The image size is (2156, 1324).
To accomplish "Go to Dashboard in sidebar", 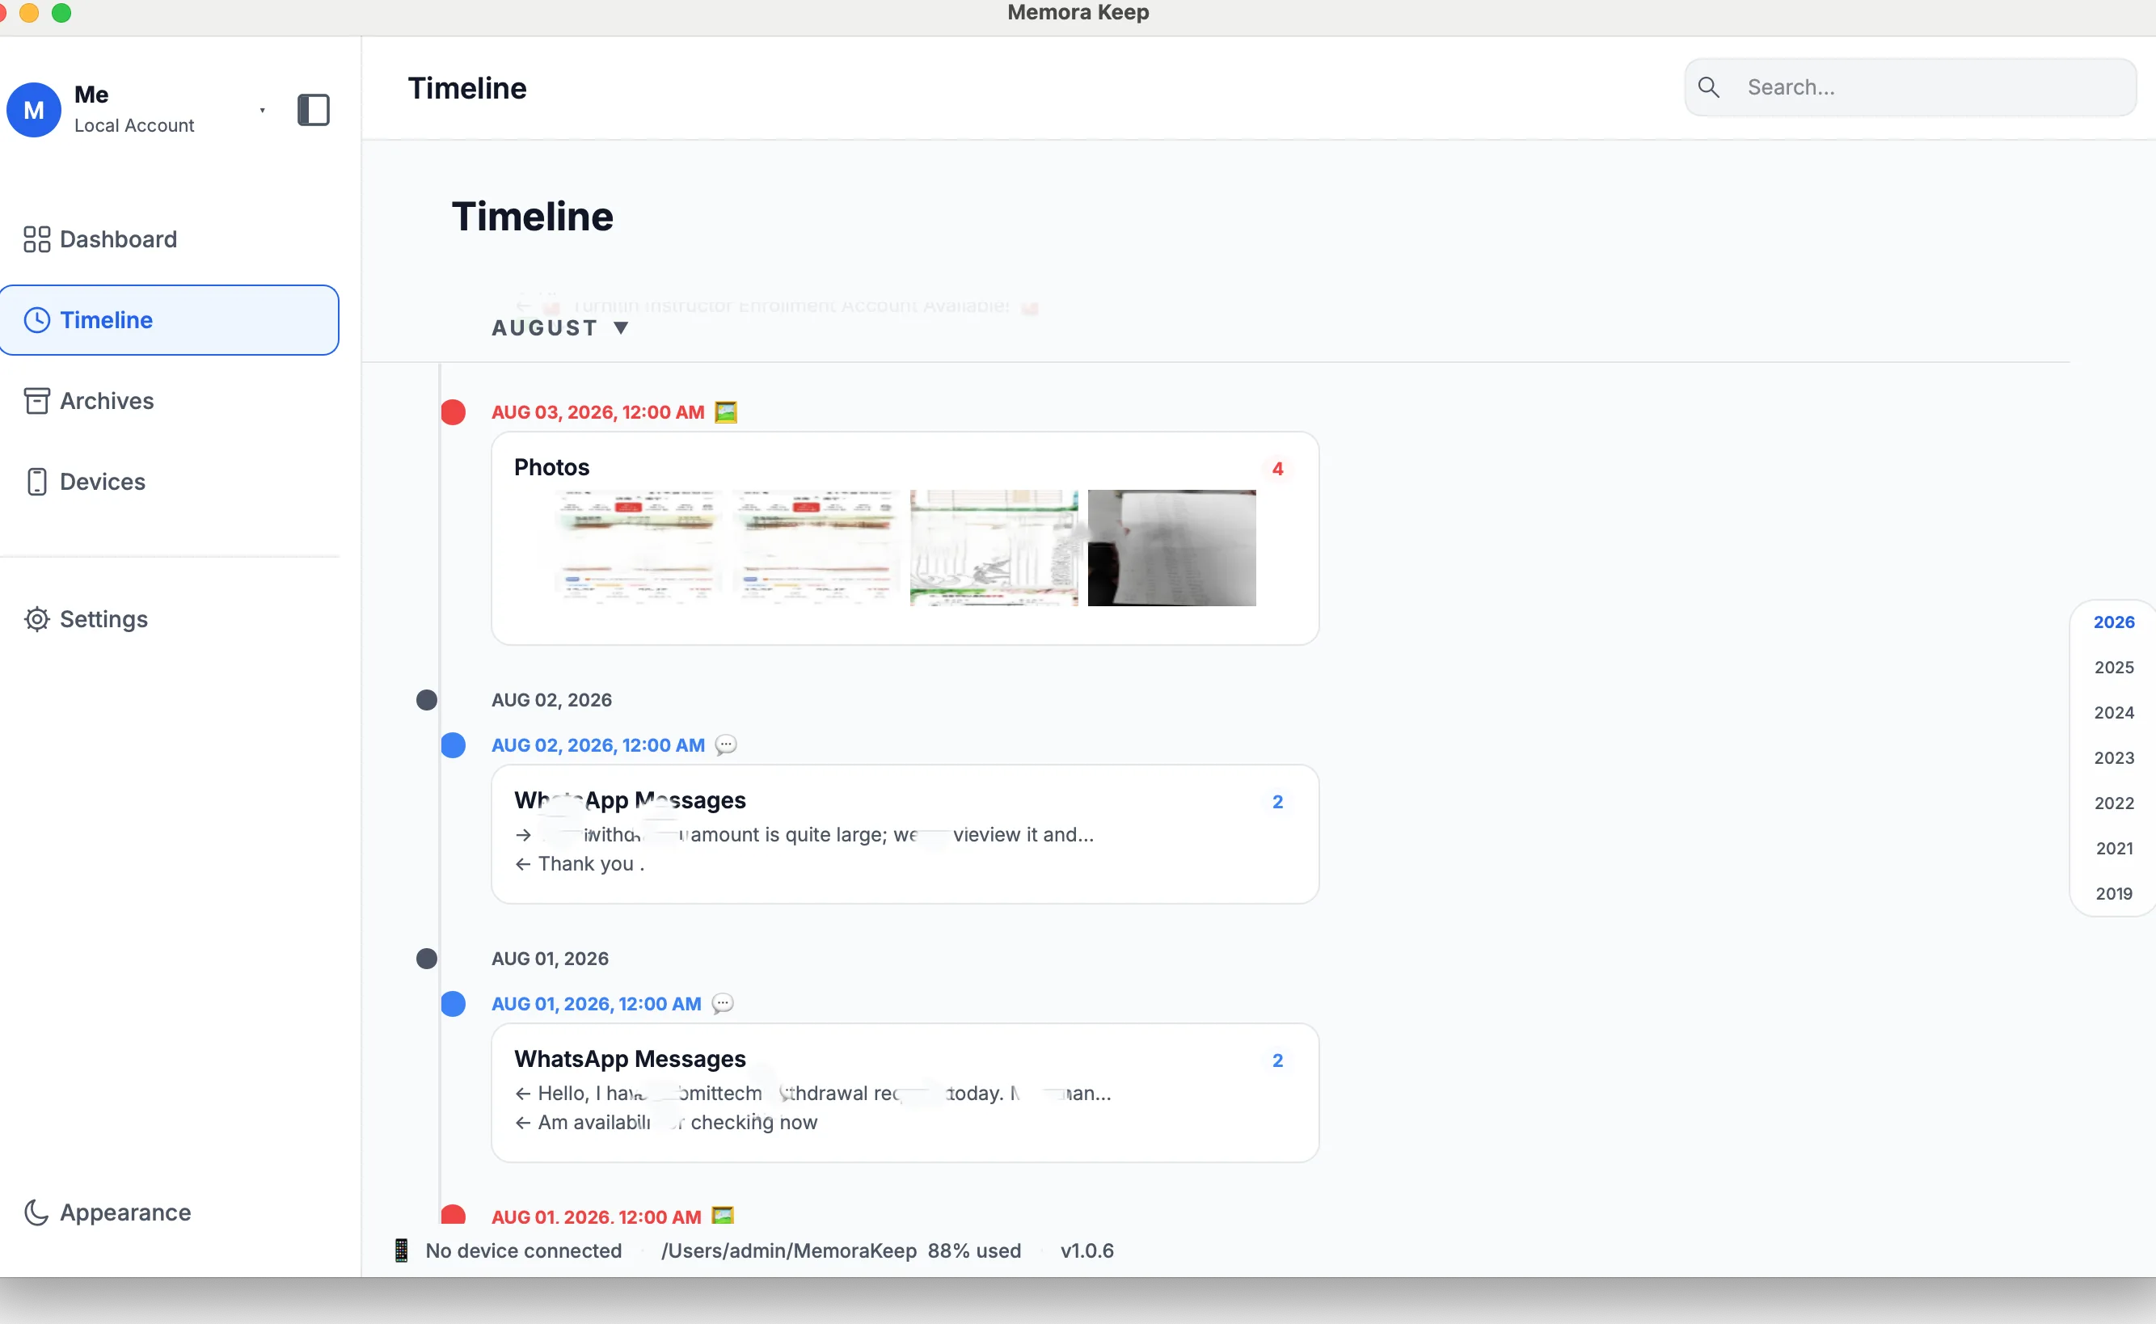I will pos(170,239).
